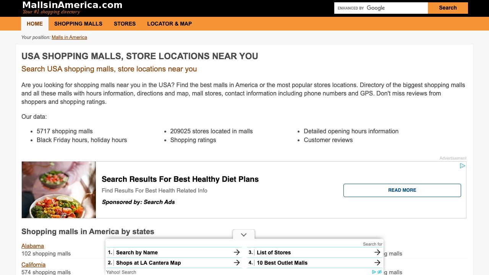489x275 pixels.
Task: Select LOCATOR & MAP navigation item
Action: (169, 24)
